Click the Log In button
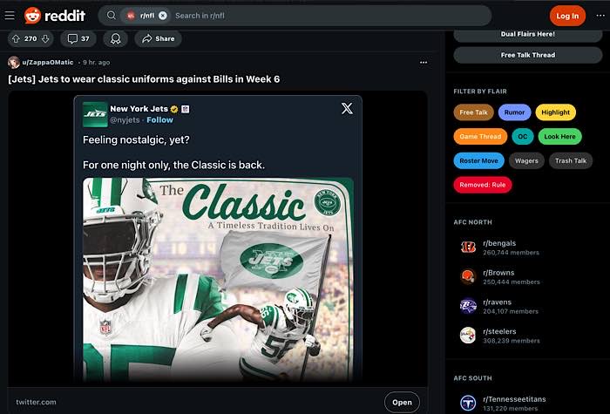Viewport: 610px width, 414px height. (567, 16)
